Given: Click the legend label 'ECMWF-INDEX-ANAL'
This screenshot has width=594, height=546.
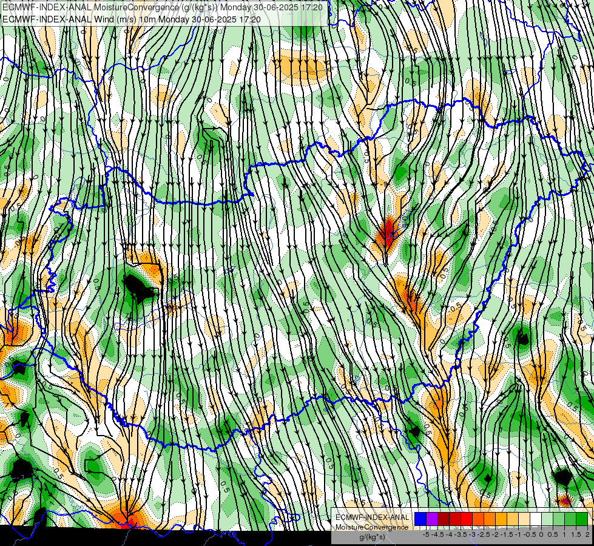Looking at the screenshot, I should [372, 517].
